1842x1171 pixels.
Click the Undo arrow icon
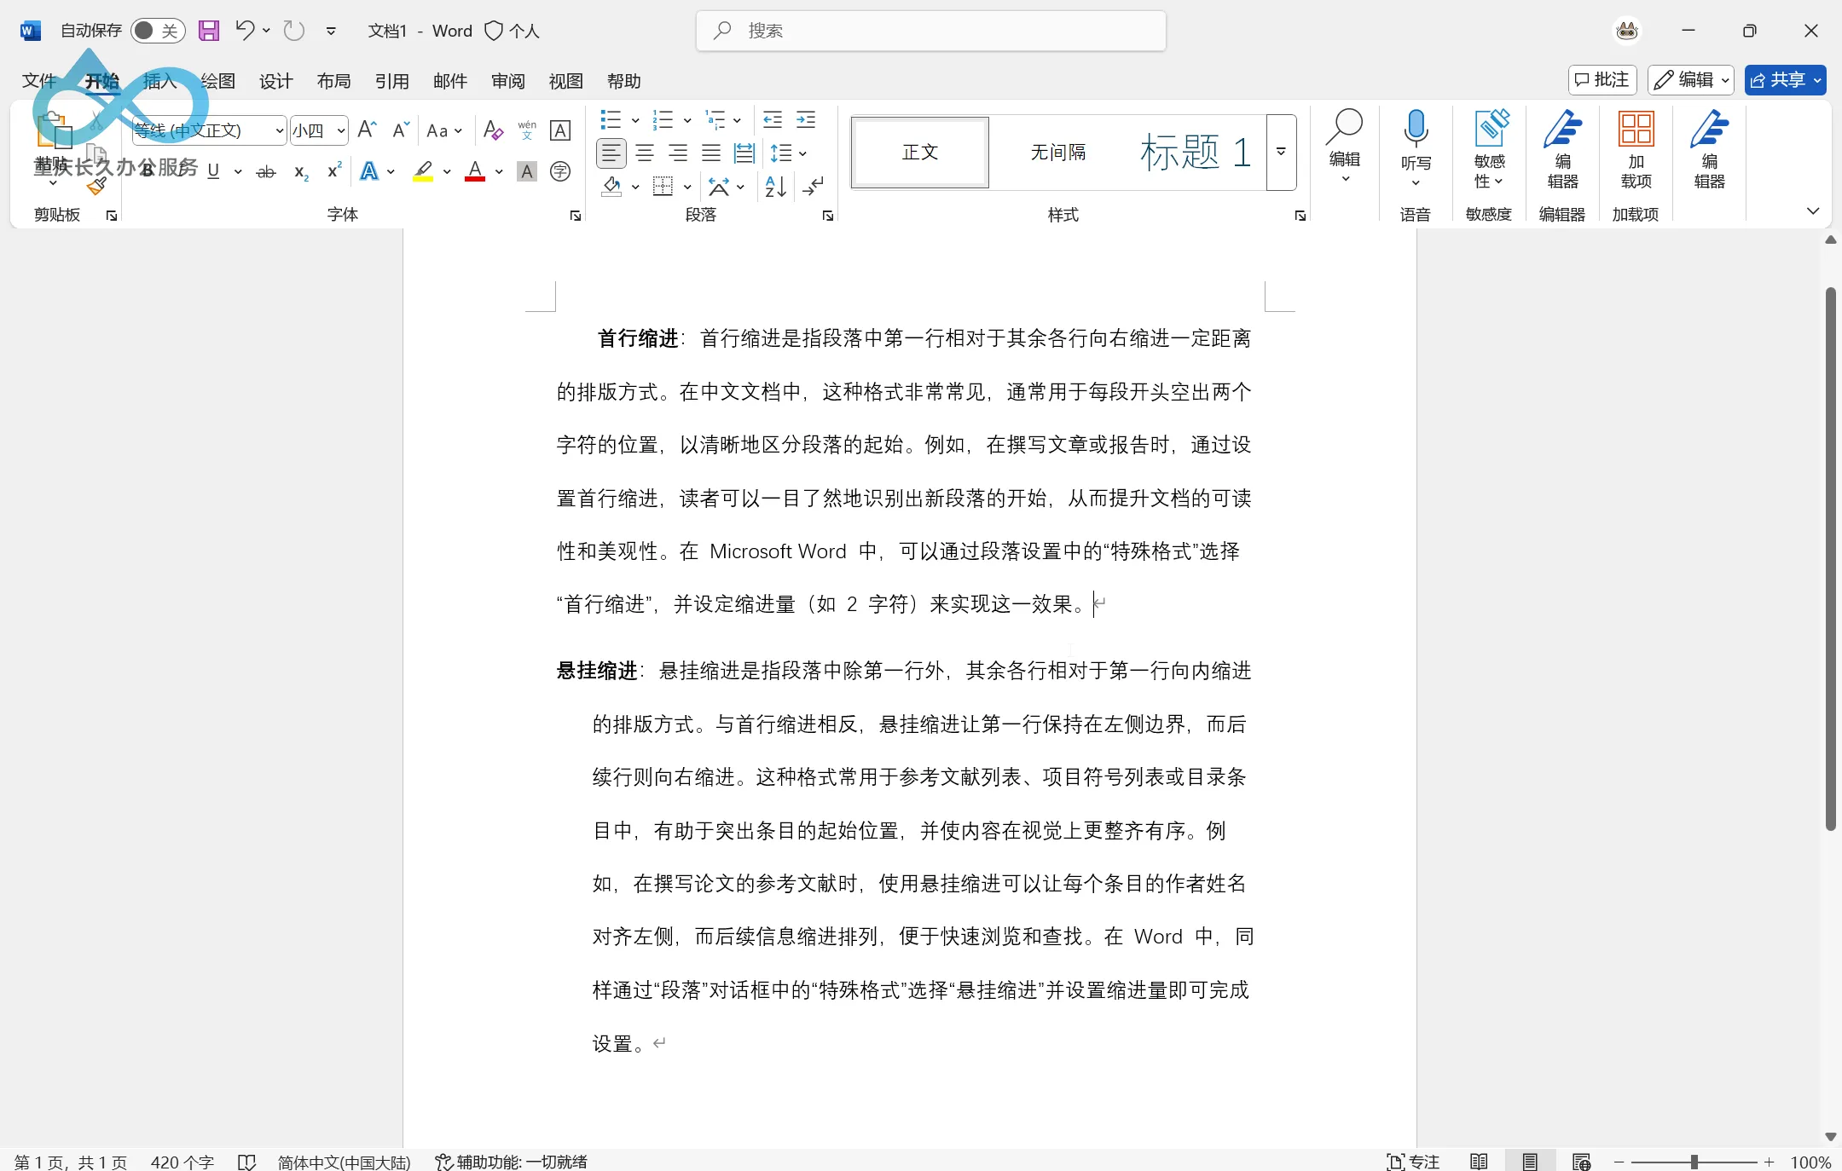pos(245,31)
